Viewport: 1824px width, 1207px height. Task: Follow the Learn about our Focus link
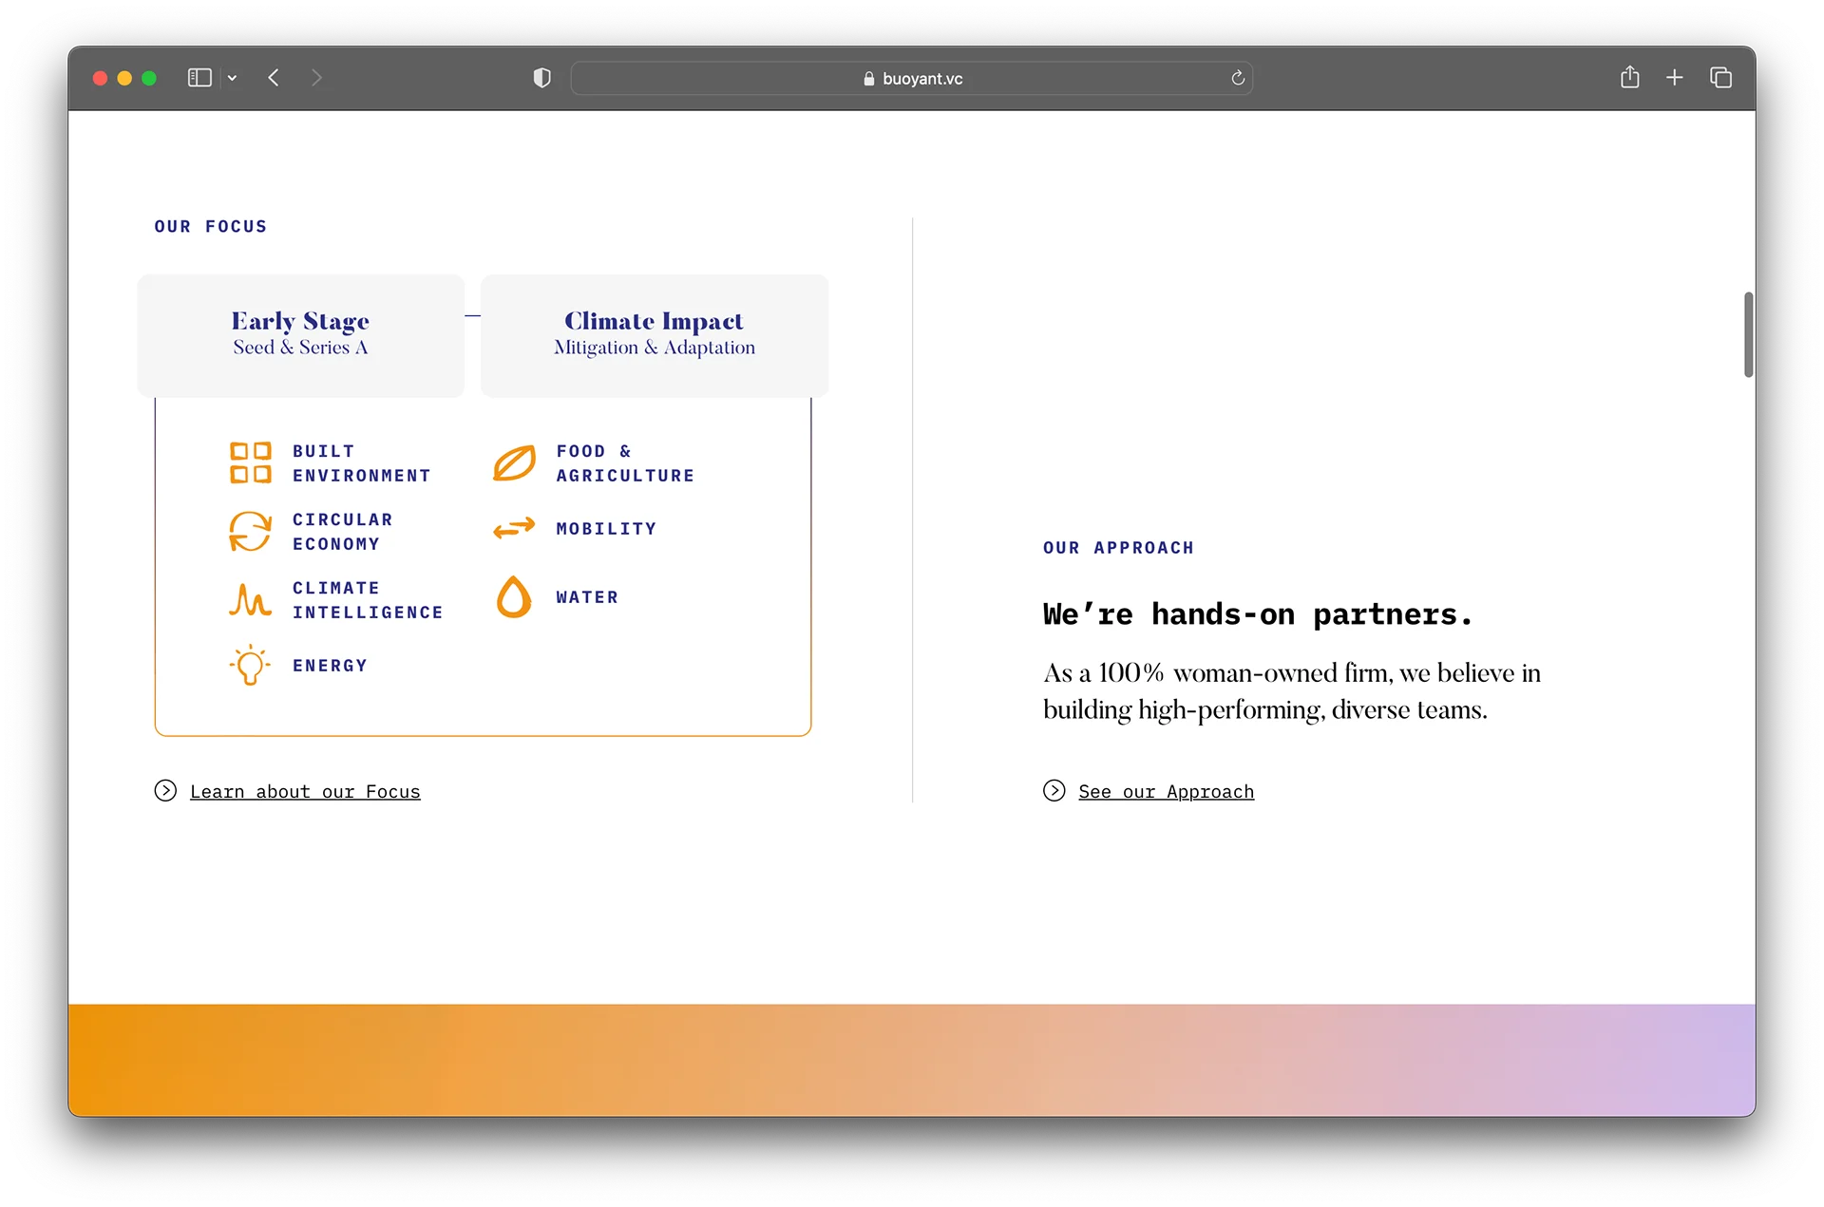[305, 791]
